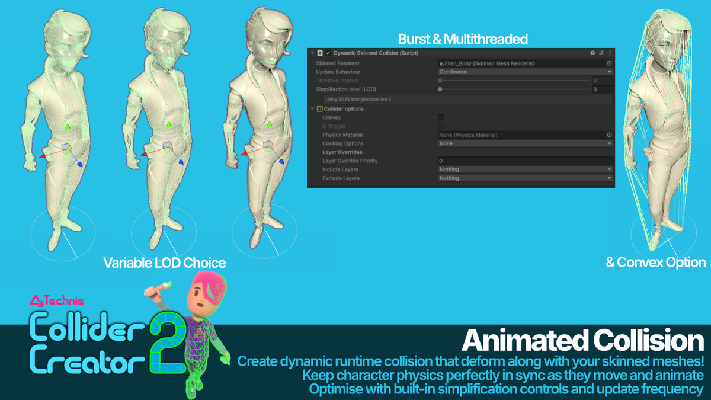
Task: Open the Exclude Layers dropdown
Action: 526,178
